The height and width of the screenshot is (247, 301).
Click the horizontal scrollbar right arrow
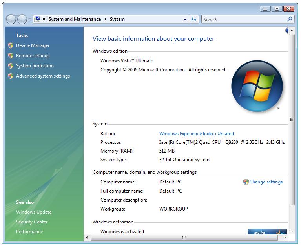(285, 238)
